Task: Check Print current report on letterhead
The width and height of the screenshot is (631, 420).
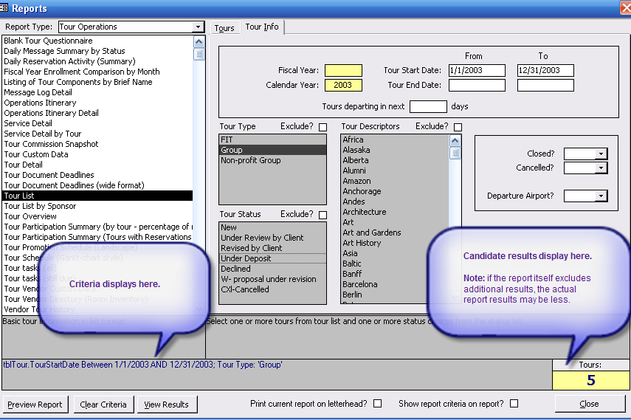Action: [x=378, y=404]
